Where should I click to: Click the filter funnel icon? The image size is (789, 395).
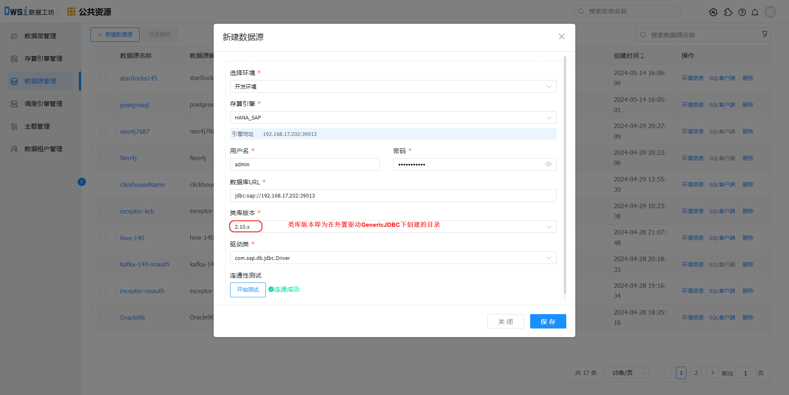[764, 34]
